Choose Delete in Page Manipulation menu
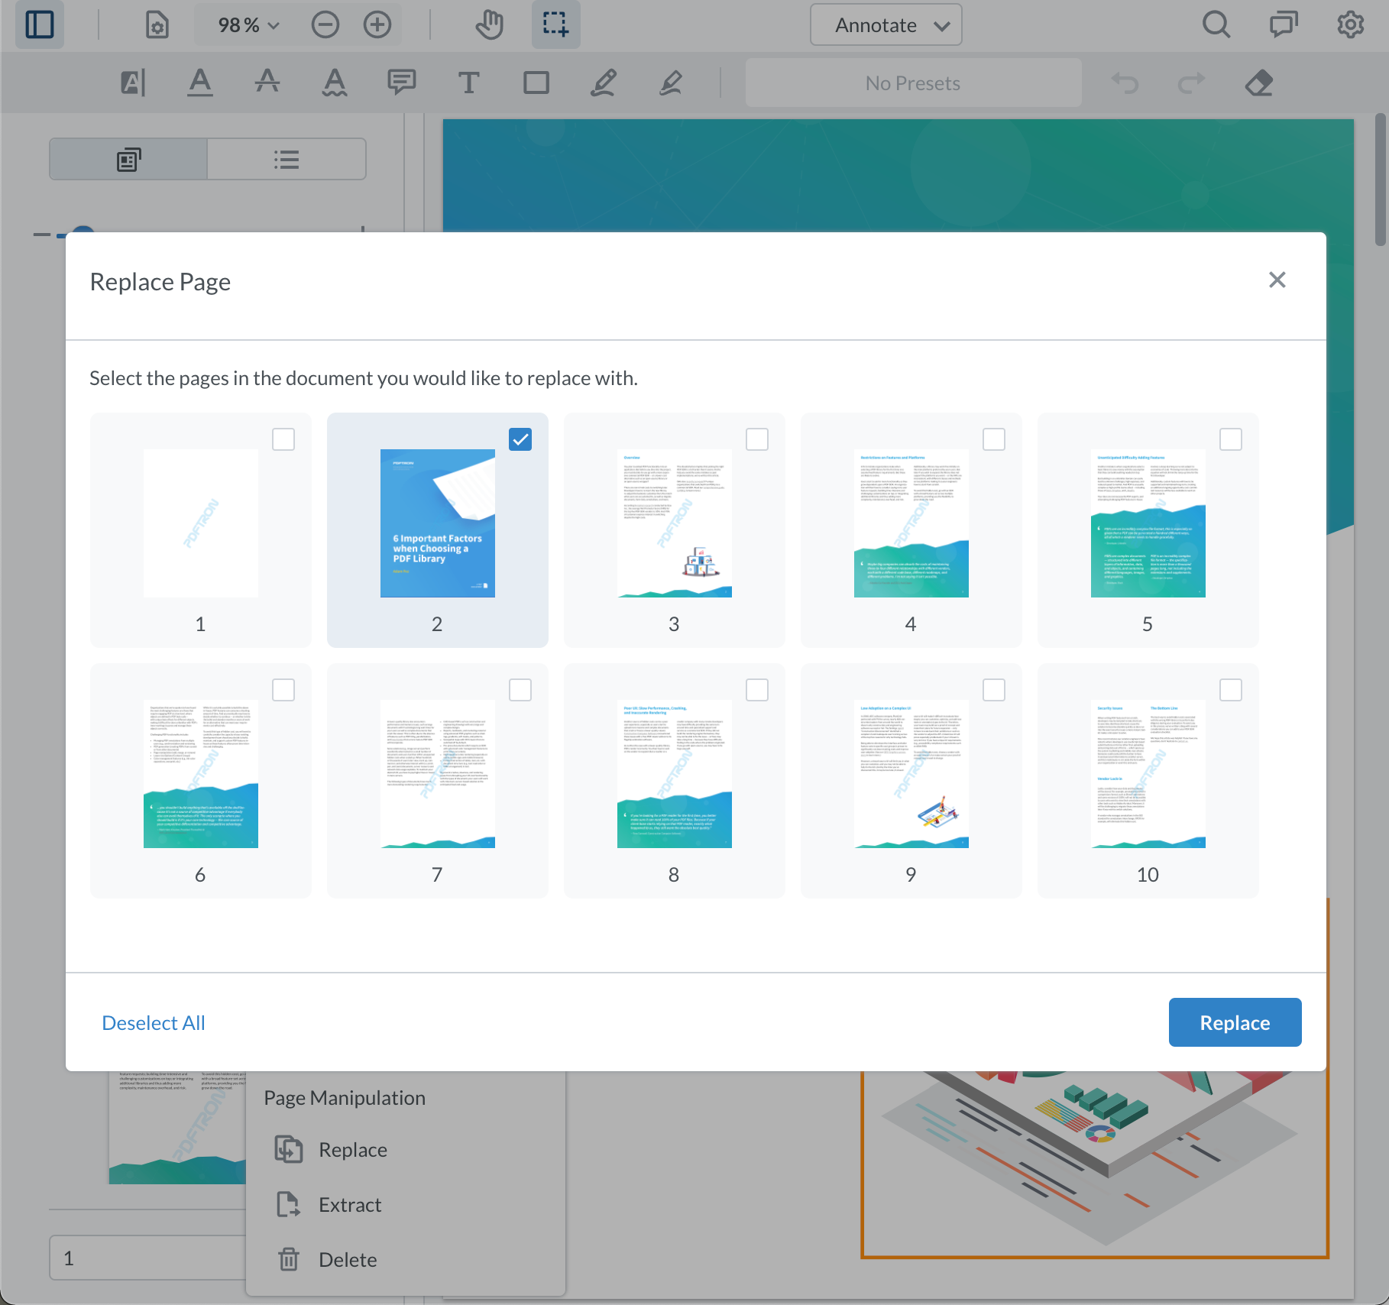Screen dimensions: 1389x1305 pyautogui.click(x=348, y=1259)
